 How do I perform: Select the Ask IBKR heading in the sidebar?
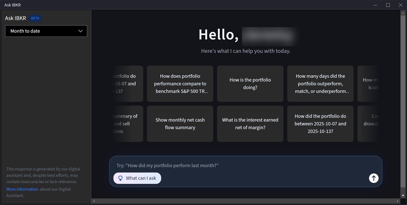(x=15, y=18)
